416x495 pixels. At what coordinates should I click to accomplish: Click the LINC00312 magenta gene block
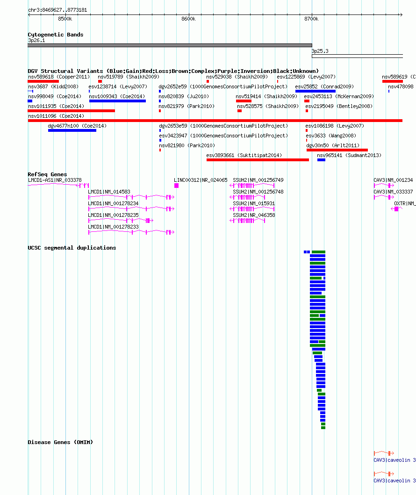[x=176, y=186]
